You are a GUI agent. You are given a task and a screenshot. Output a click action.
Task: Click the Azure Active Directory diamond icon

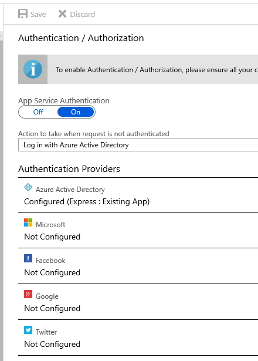coord(28,187)
